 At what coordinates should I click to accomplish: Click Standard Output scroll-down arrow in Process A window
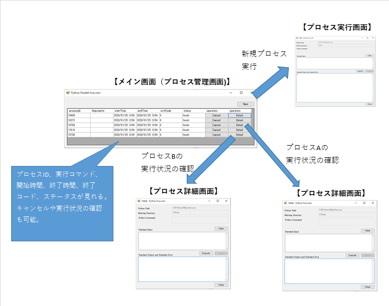coord(373,282)
